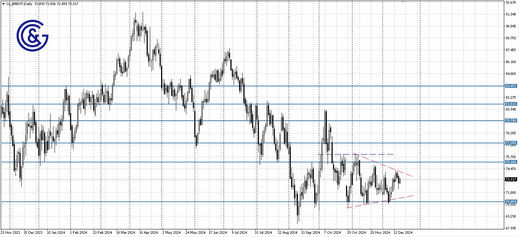Click the 10 Apr 2024 date label
519x237 pixels.
(148, 233)
